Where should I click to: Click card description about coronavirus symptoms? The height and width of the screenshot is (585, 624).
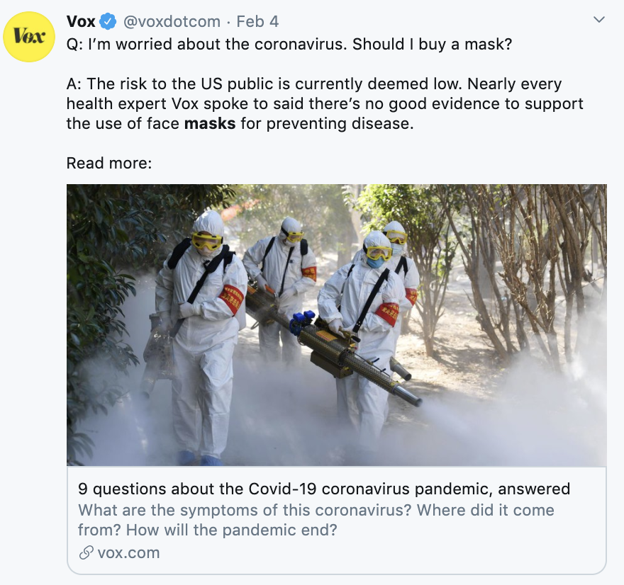point(316,520)
